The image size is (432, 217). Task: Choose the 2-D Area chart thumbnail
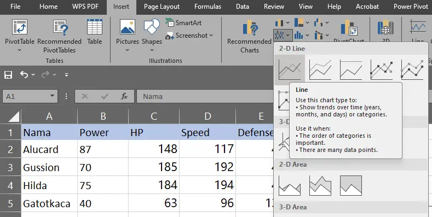click(x=290, y=186)
